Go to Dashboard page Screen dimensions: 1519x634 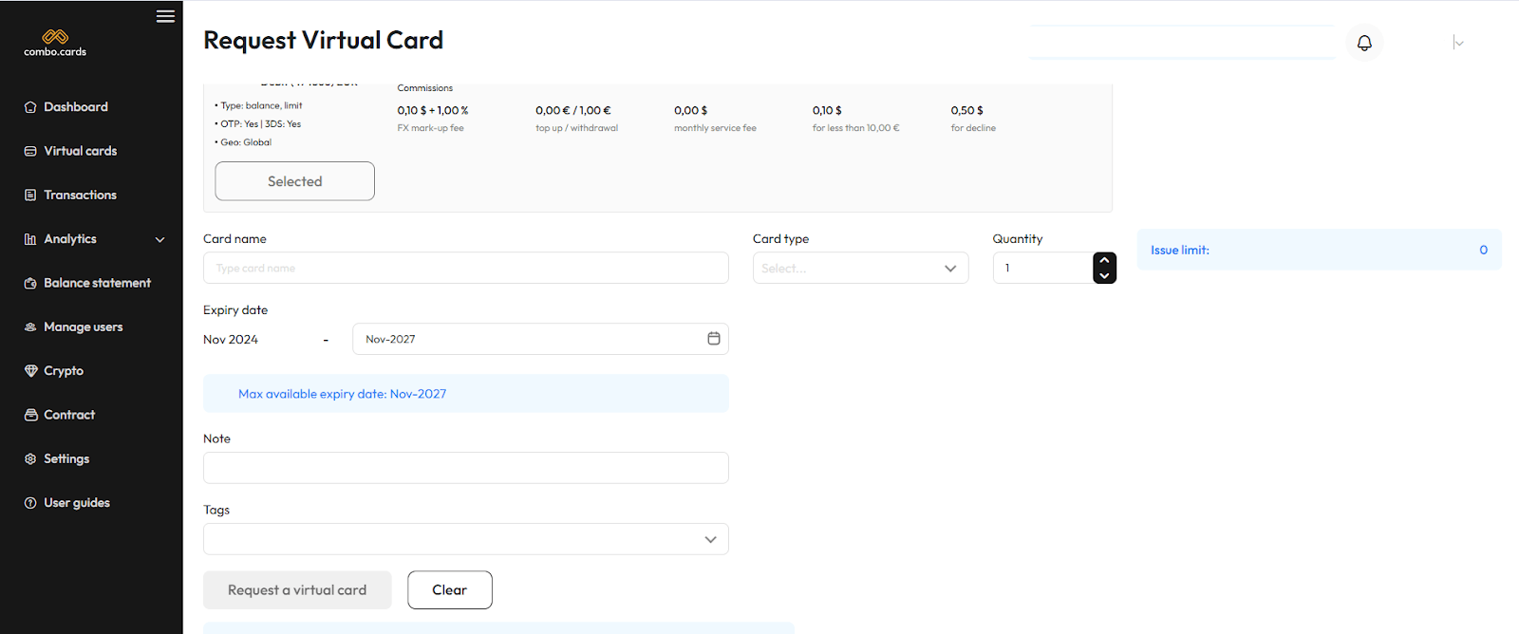click(x=76, y=107)
